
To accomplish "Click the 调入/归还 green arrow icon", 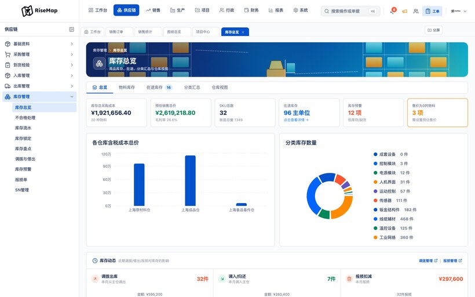I will tap(222, 278).
